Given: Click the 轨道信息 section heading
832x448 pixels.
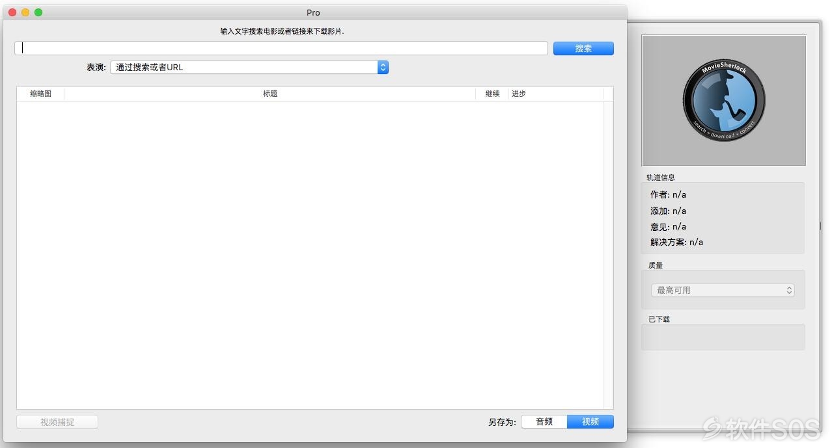Looking at the screenshot, I should (661, 178).
